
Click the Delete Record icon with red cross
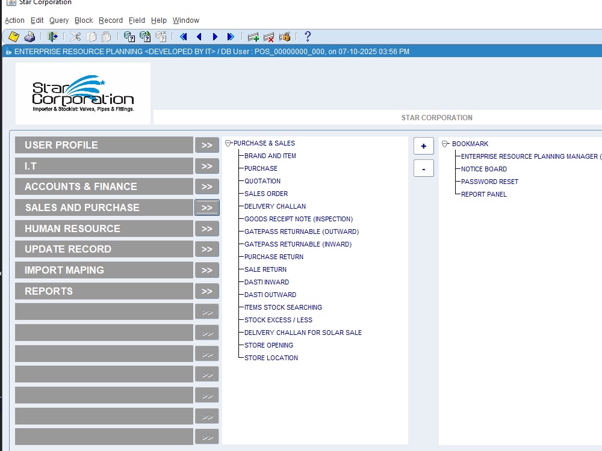[x=268, y=37]
